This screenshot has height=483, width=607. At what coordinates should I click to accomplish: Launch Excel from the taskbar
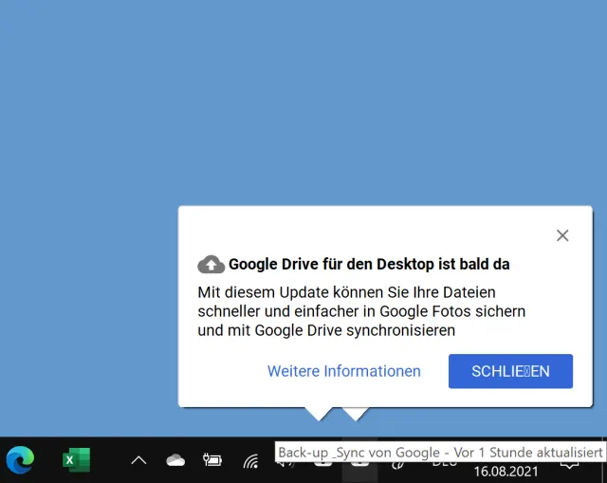coord(76,460)
